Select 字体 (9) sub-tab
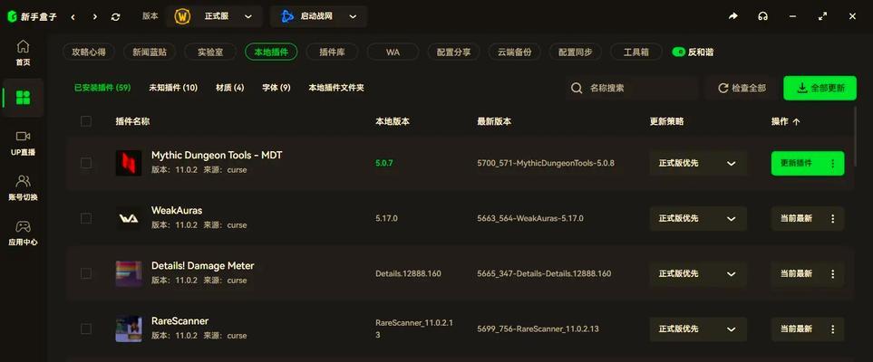The width and height of the screenshot is (873, 362). (x=276, y=88)
